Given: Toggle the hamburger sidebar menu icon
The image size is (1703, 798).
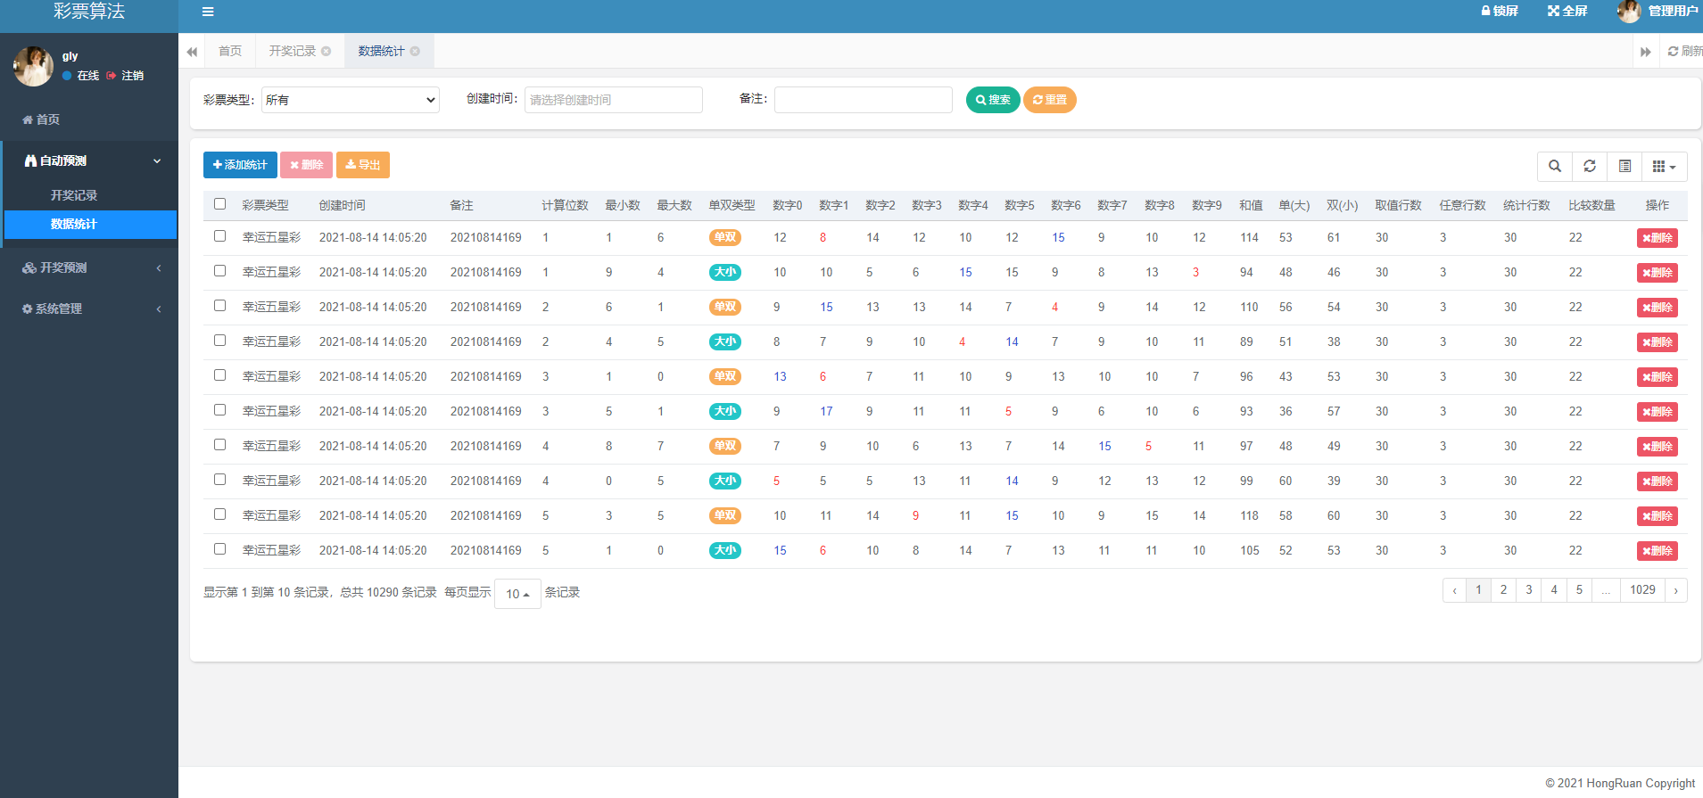Looking at the screenshot, I should (x=208, y=12).
